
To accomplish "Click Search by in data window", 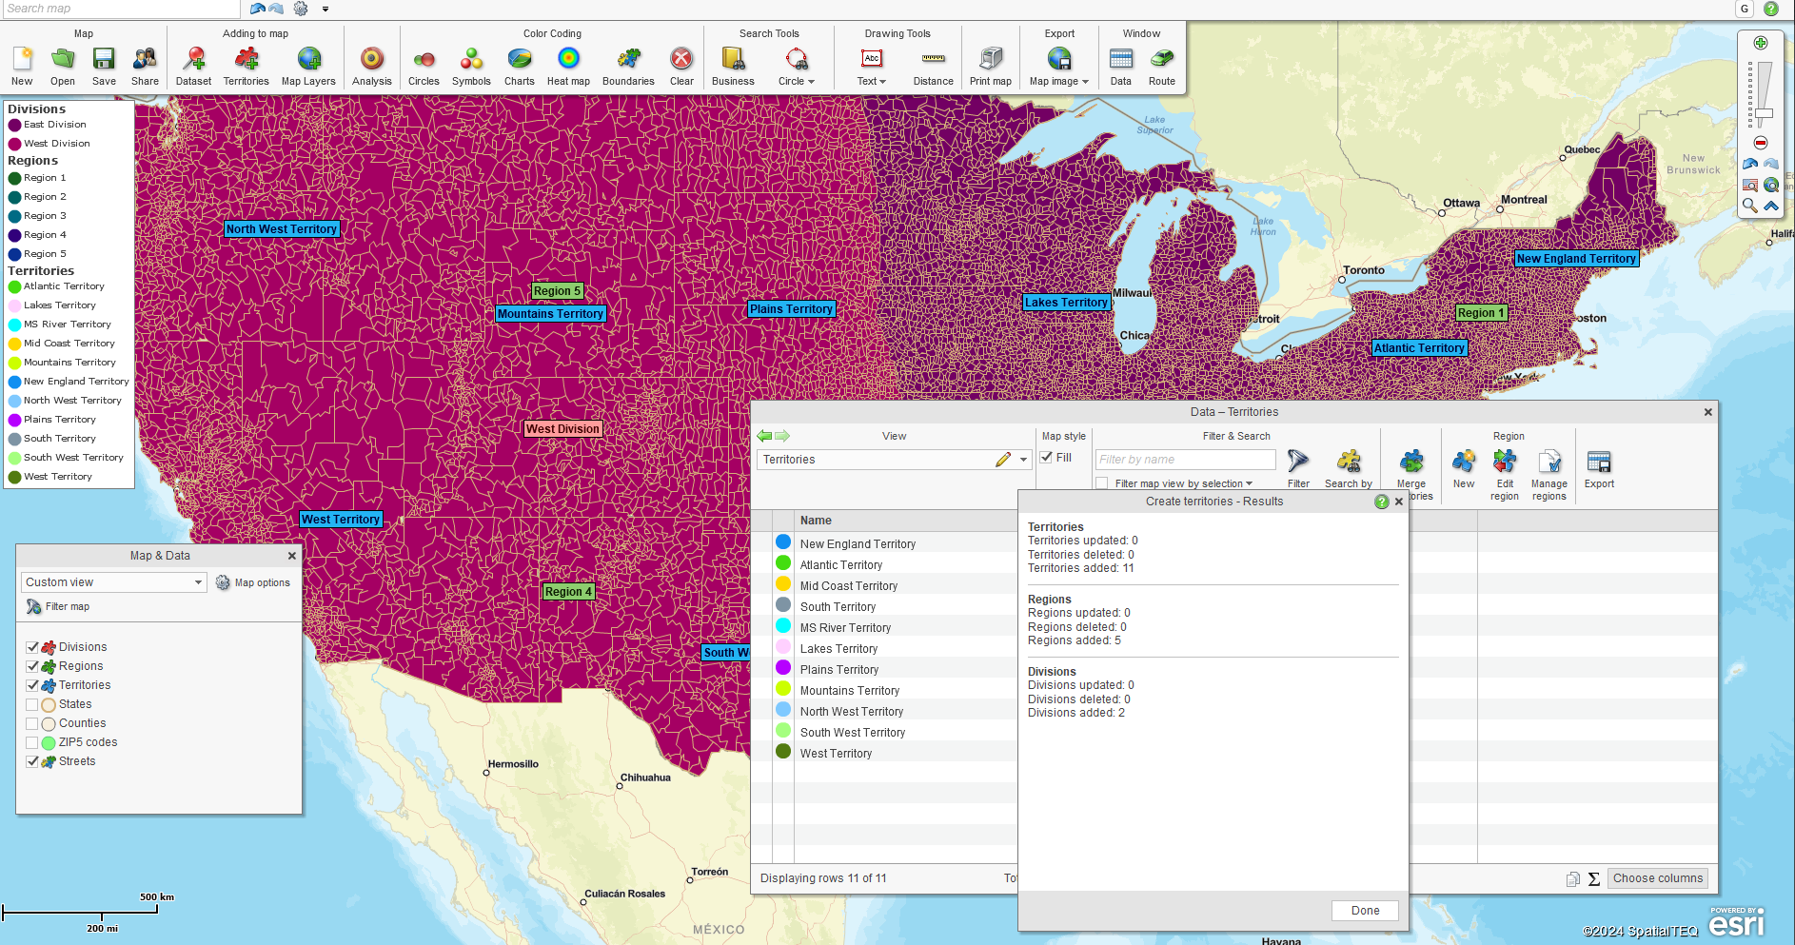I will [x=1349, y=468].
